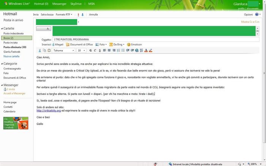Align text to the left
The image size is (266, 166).
point(104,51)
